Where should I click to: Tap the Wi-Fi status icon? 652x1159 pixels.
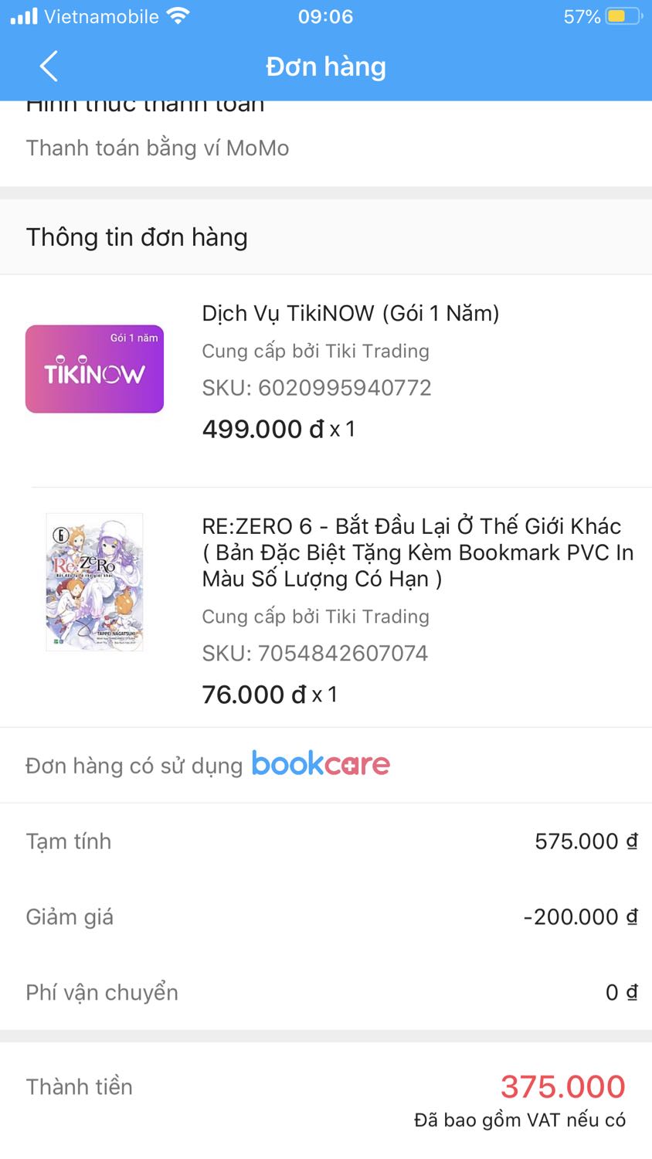(178, 16)
